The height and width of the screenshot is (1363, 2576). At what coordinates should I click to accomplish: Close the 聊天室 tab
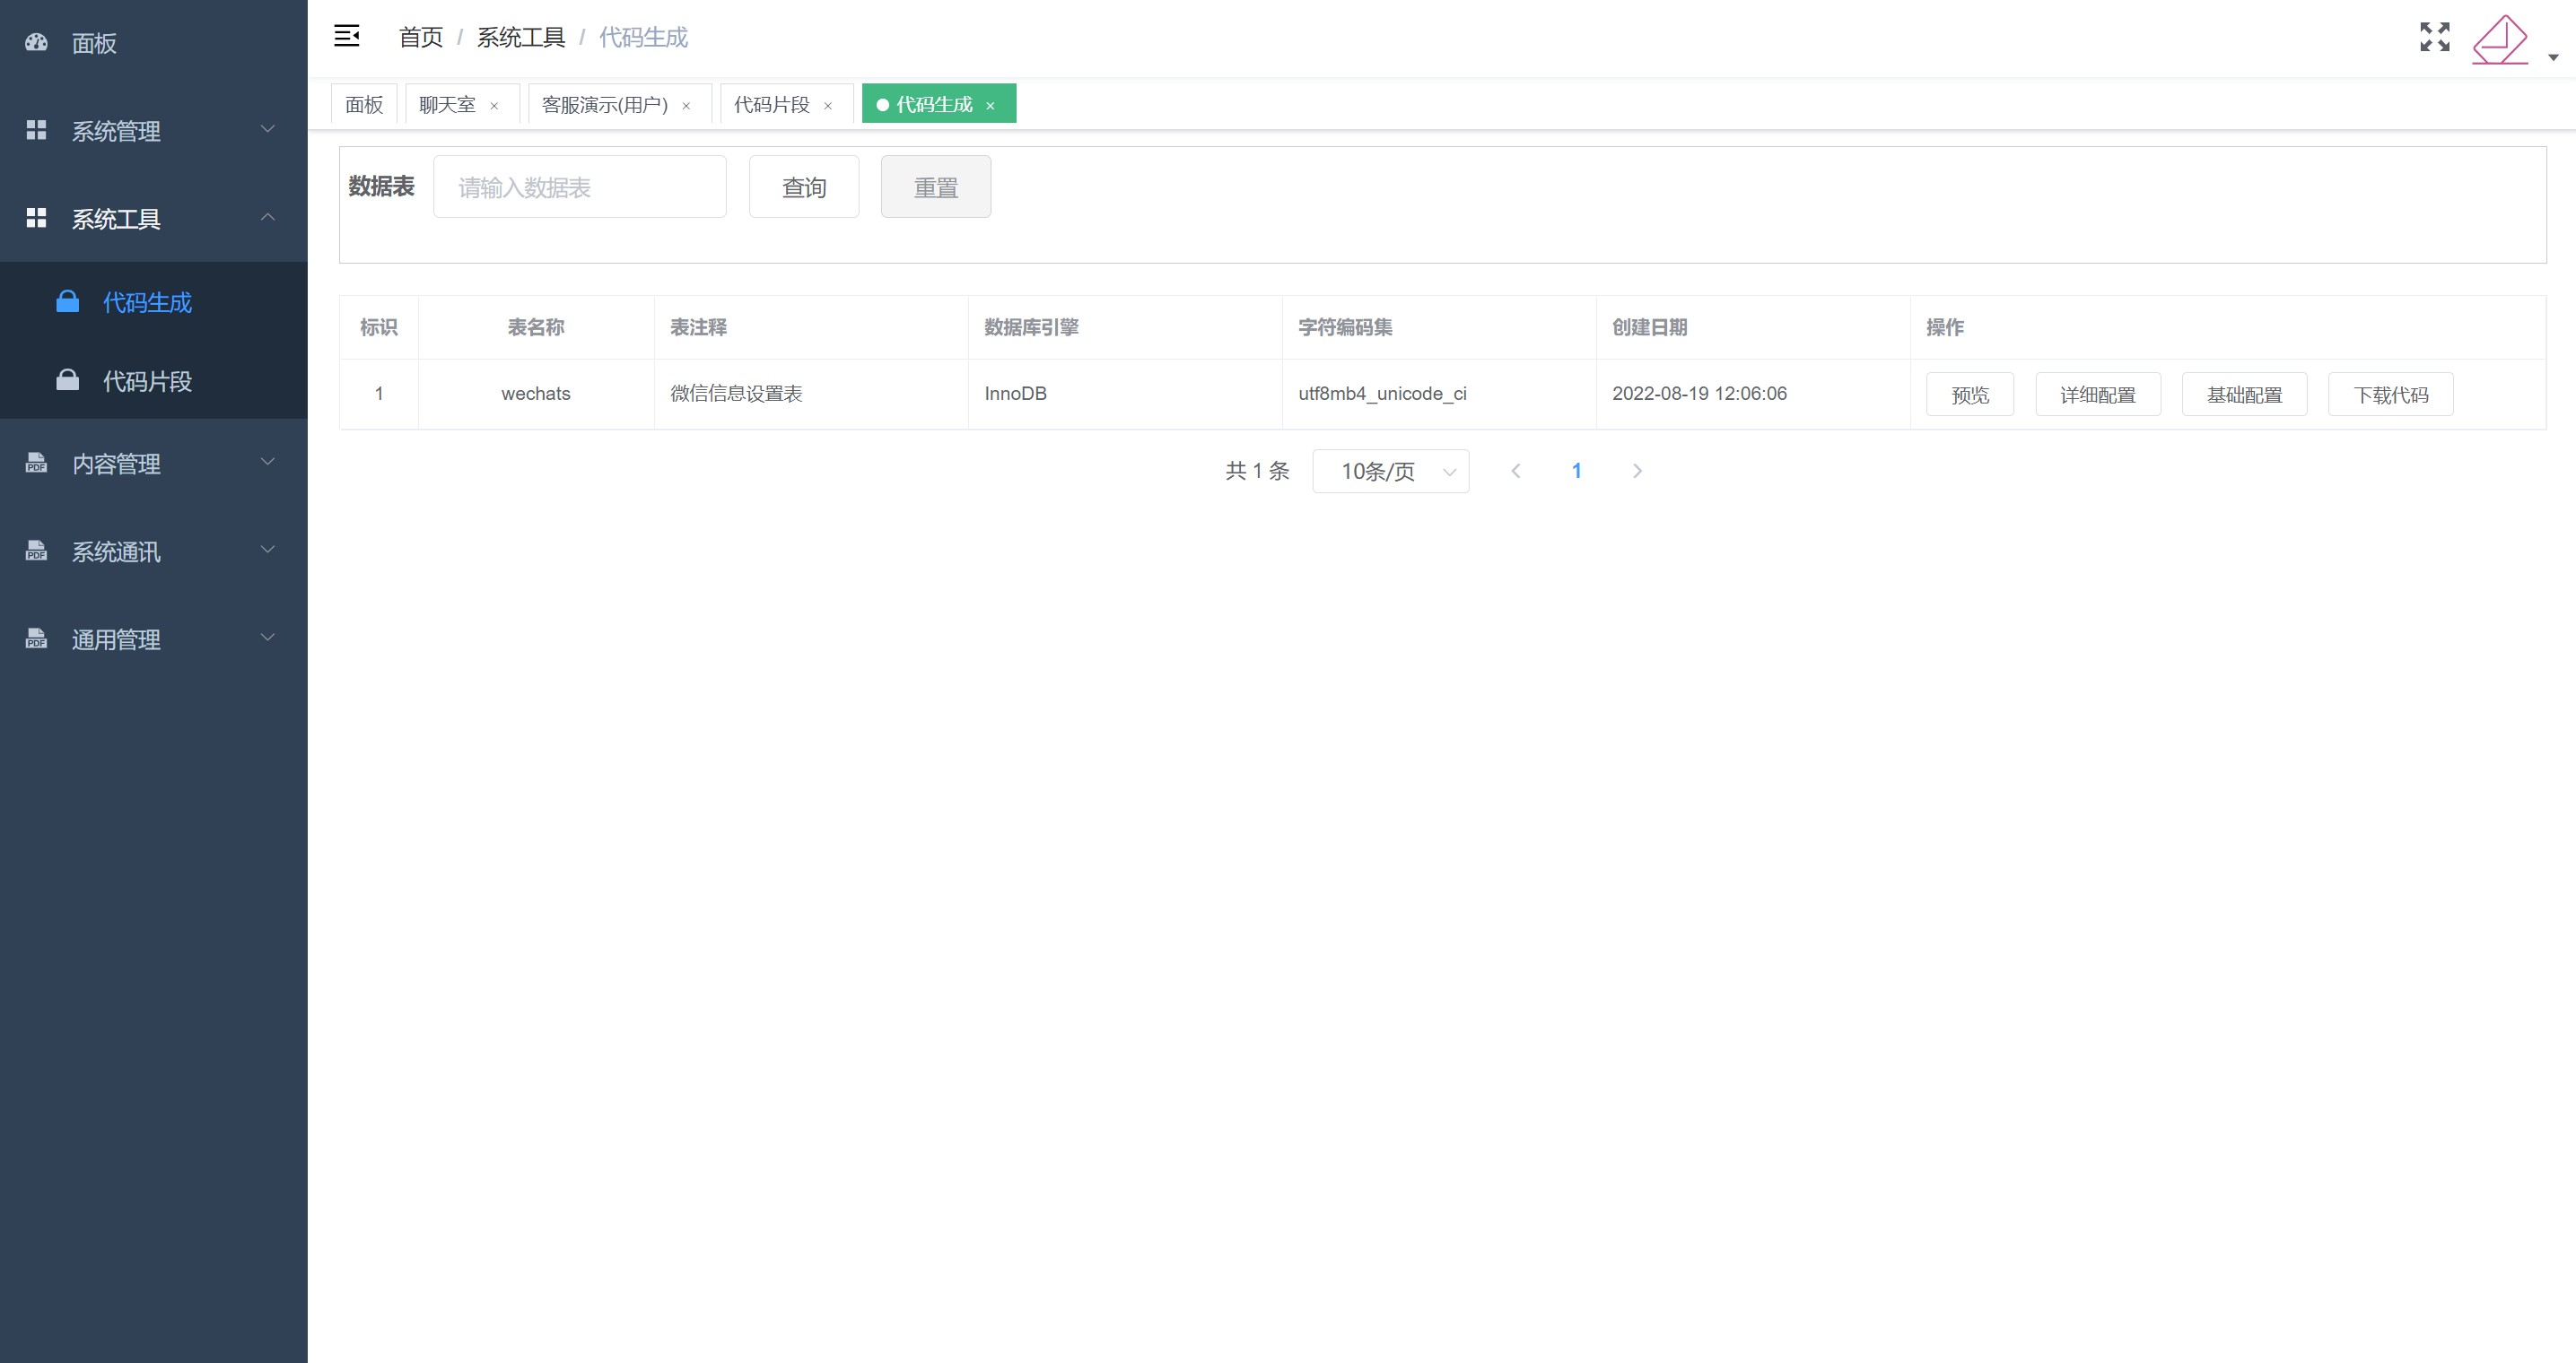pos(494,106)
